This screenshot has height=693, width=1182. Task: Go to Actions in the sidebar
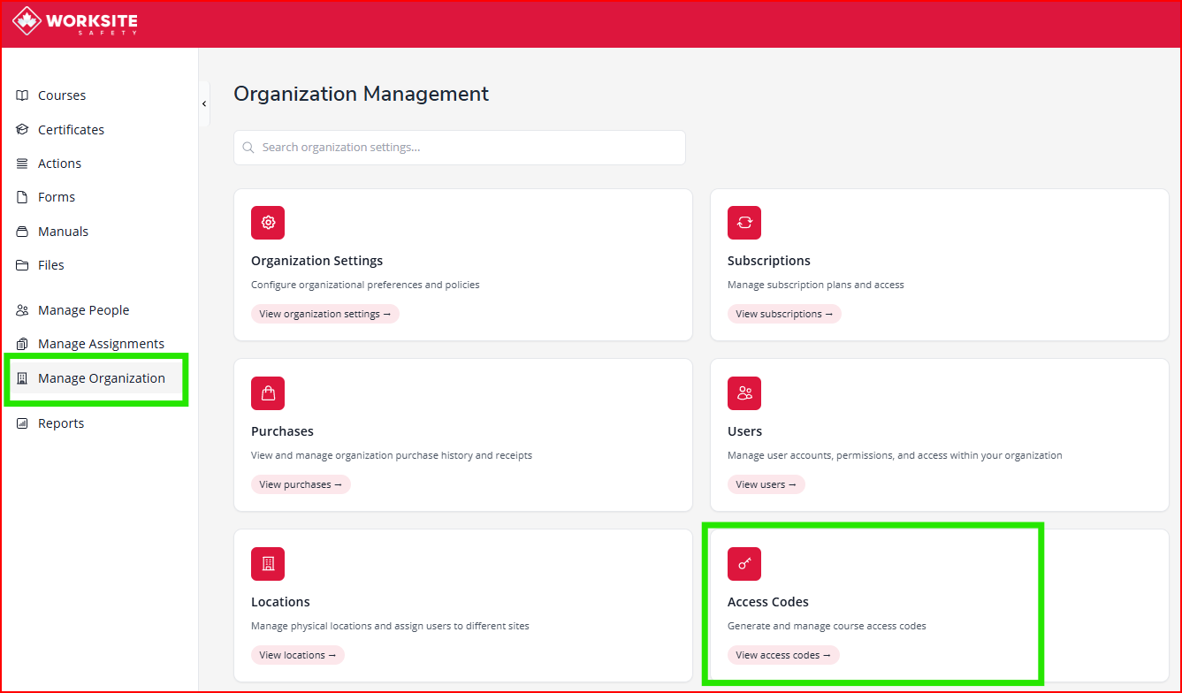[59, 164]
